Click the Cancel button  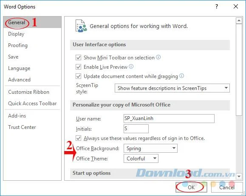click(x=227, y=187)
